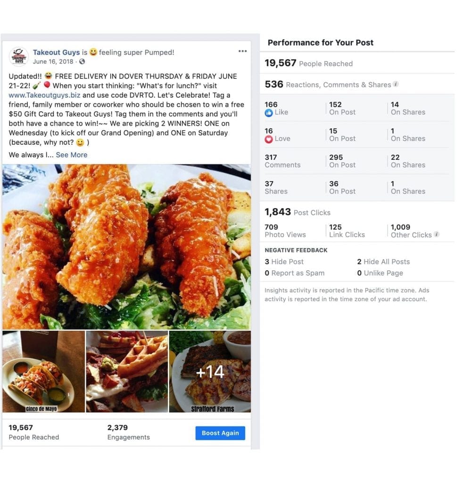The image size is (464, 483).
Task: Click the Takeout Guys profile logo
Action: (x=19, y=57)
